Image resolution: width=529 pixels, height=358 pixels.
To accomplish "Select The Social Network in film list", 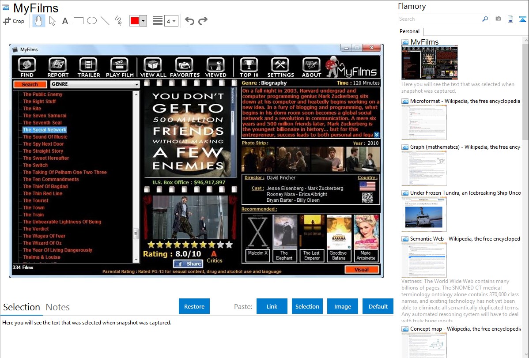I will [45, 130].
